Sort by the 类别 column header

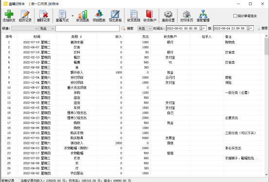pyautogui.click(x=77, y=37)
